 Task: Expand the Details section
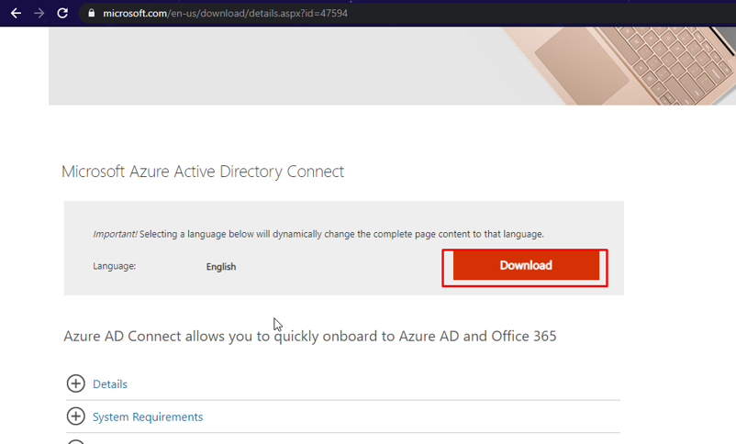110,384
